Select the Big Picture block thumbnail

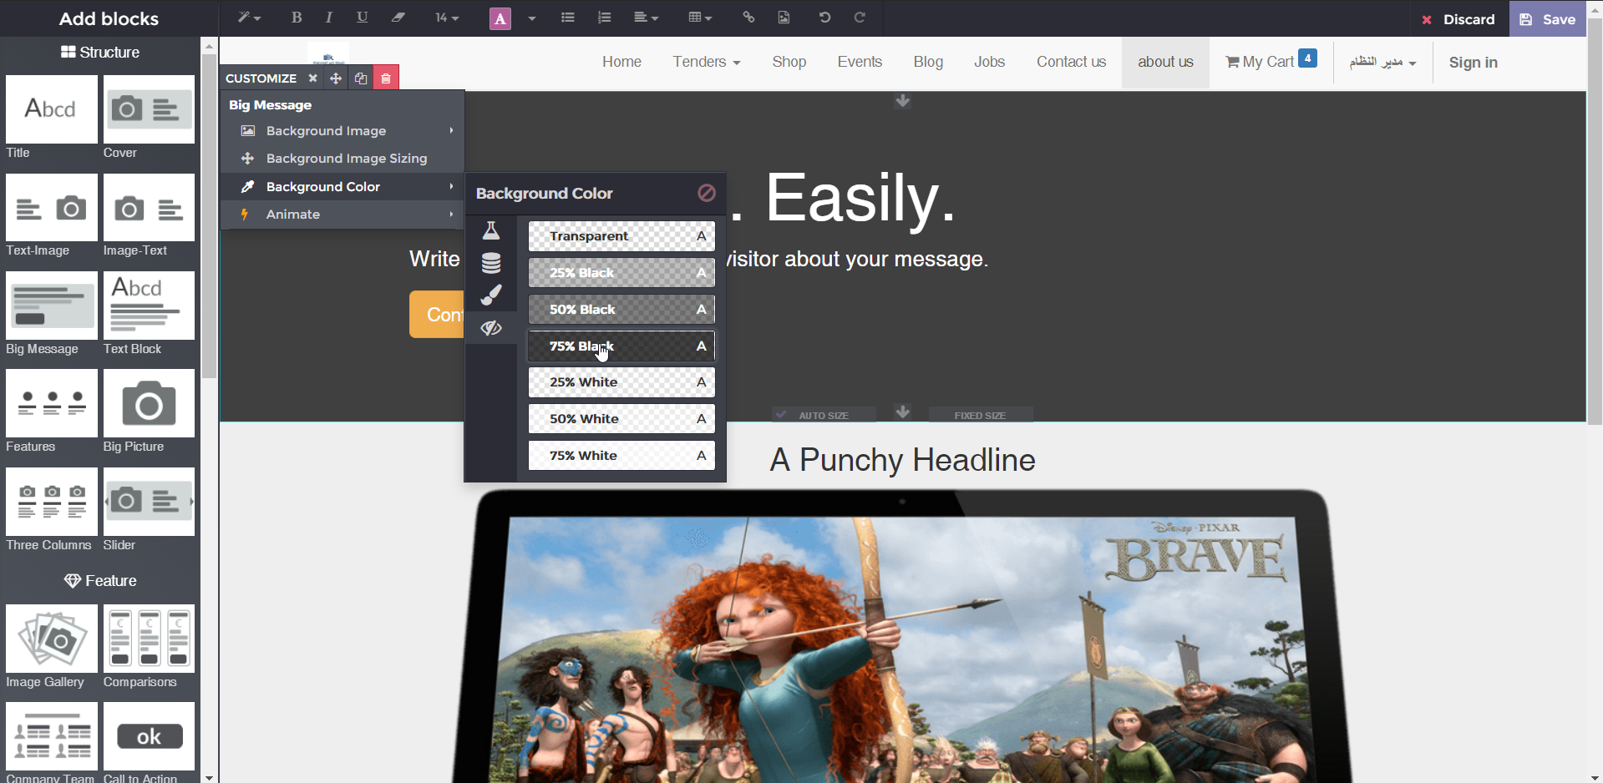pyautogui.click(x=149, y=403)
